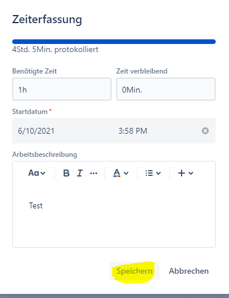Image resolution: width=229 pixels, height=298 pixels.
Task: Expand the text styles dropdown chevron
Action: (43, 173)
